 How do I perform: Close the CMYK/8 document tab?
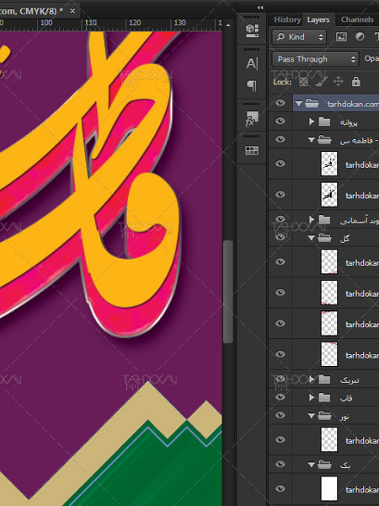72,11
